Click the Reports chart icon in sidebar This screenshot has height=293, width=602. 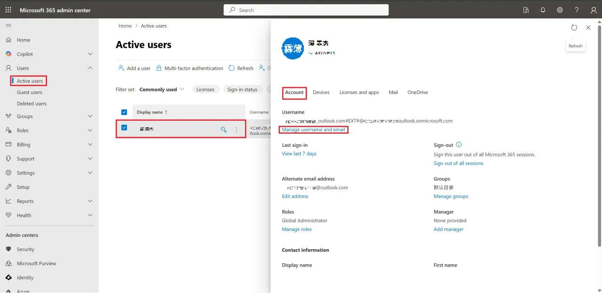click(x=8, y=201)
